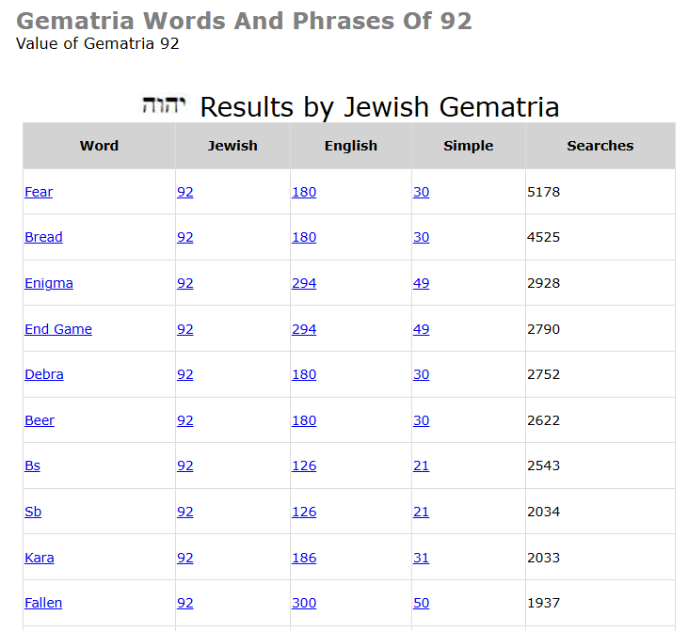Click the Word column header
This screenshot has height=631, width=688.
[99, 146]
